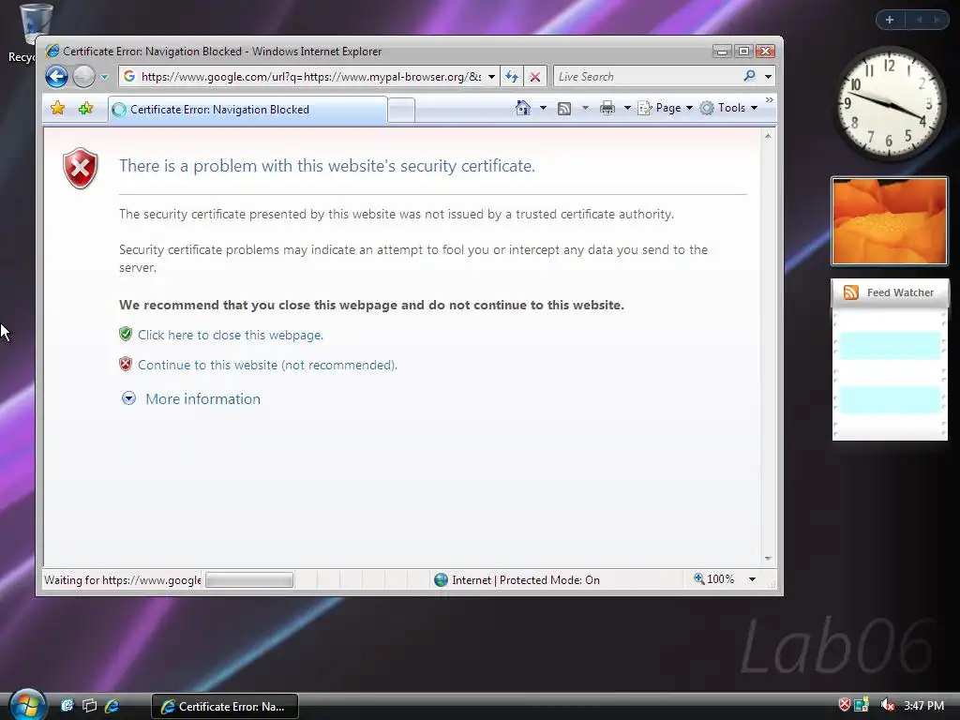Image resolution: width=960 pixels, height=720 pixels.
Task: Stop loading with the red X icon
Action: pos(535,77)
